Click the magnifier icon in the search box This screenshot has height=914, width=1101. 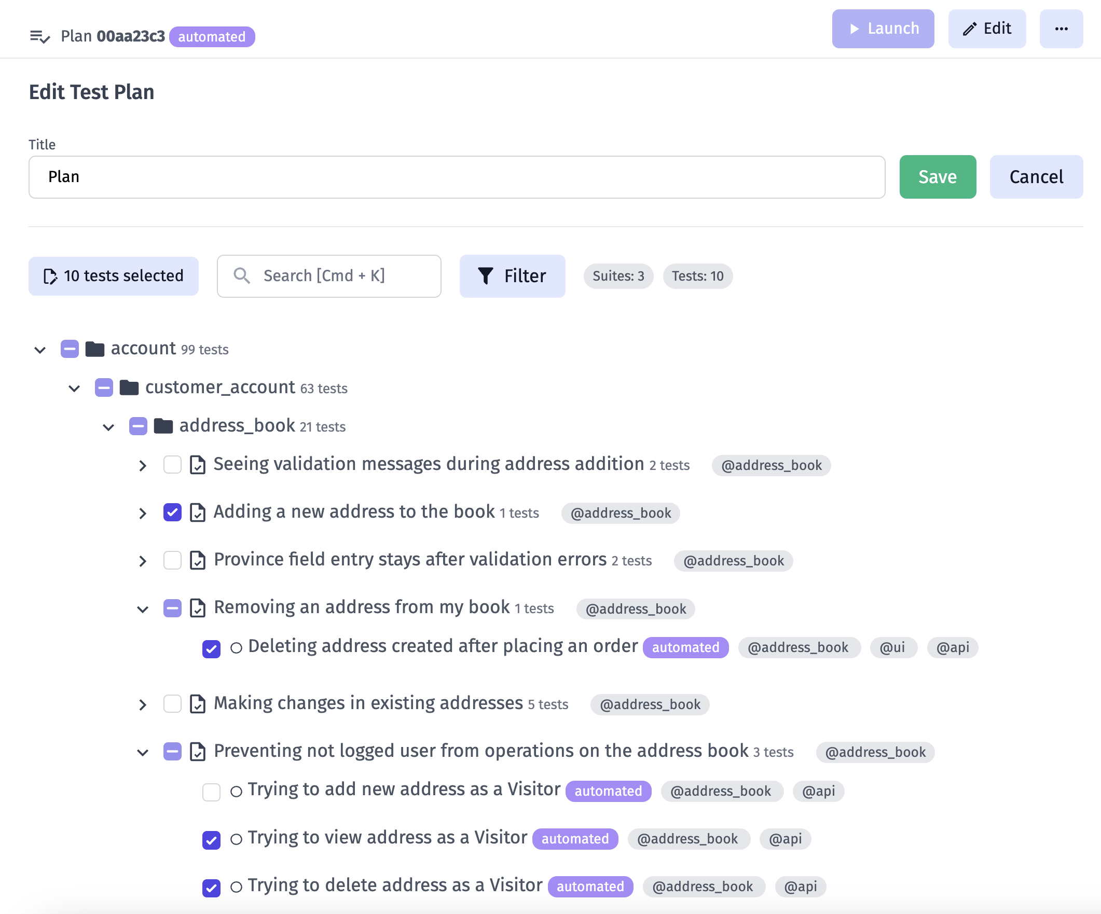[242, 275]
